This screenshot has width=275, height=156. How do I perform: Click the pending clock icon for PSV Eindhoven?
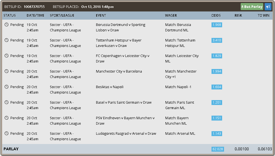[x=7, y=118]
